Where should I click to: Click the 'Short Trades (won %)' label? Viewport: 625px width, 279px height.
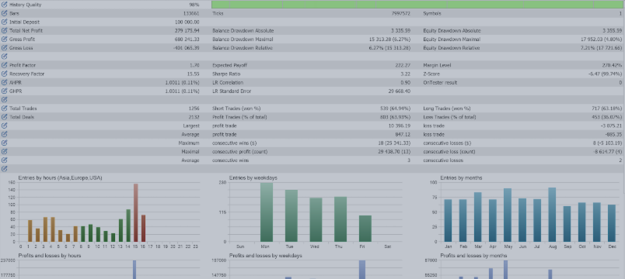(x=236, y=108)
